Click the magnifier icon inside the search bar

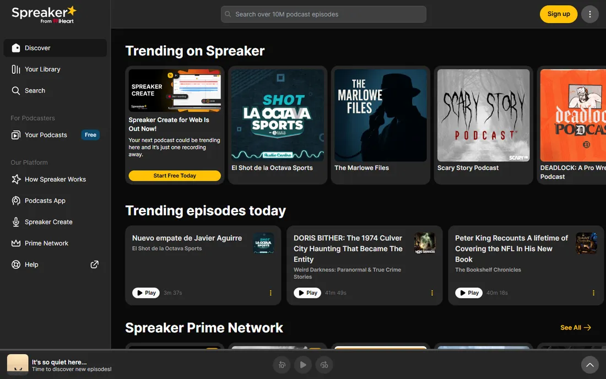[x=228, y=14]
